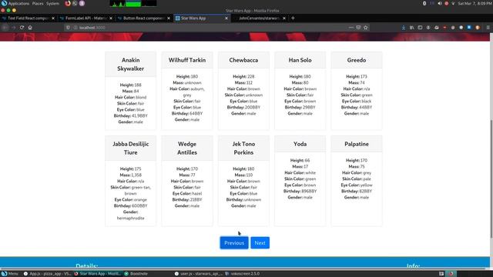Open the Firefox library icon
493x277 pixels.
(x=411, y=28)
